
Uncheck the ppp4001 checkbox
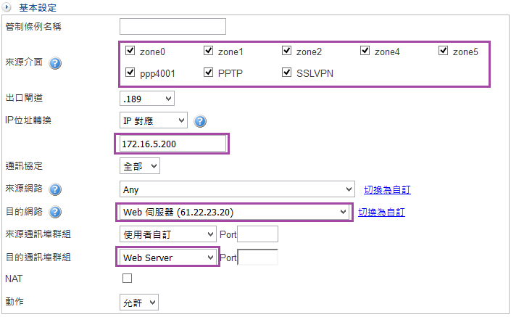(130, 73)
